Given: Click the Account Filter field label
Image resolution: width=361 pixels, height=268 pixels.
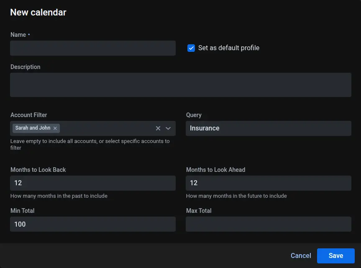Looking at the screenshot, I should tap(29, 115).
